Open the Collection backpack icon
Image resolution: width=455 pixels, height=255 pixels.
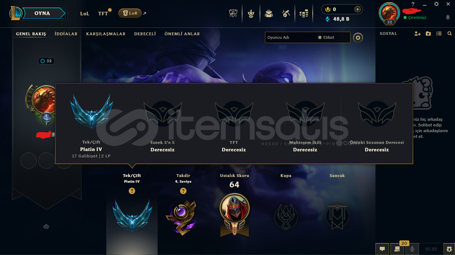coord(269,14)
